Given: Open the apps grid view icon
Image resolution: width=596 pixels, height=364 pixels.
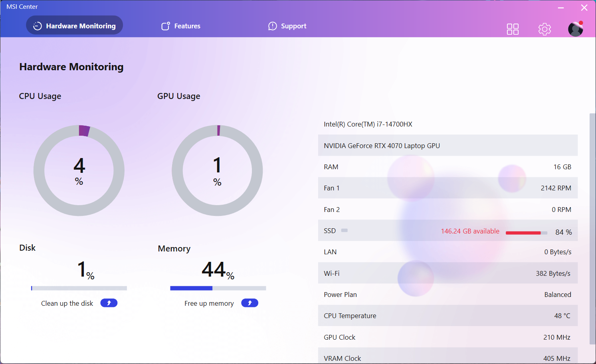Looking at the screenshot, I should [513, 29].
